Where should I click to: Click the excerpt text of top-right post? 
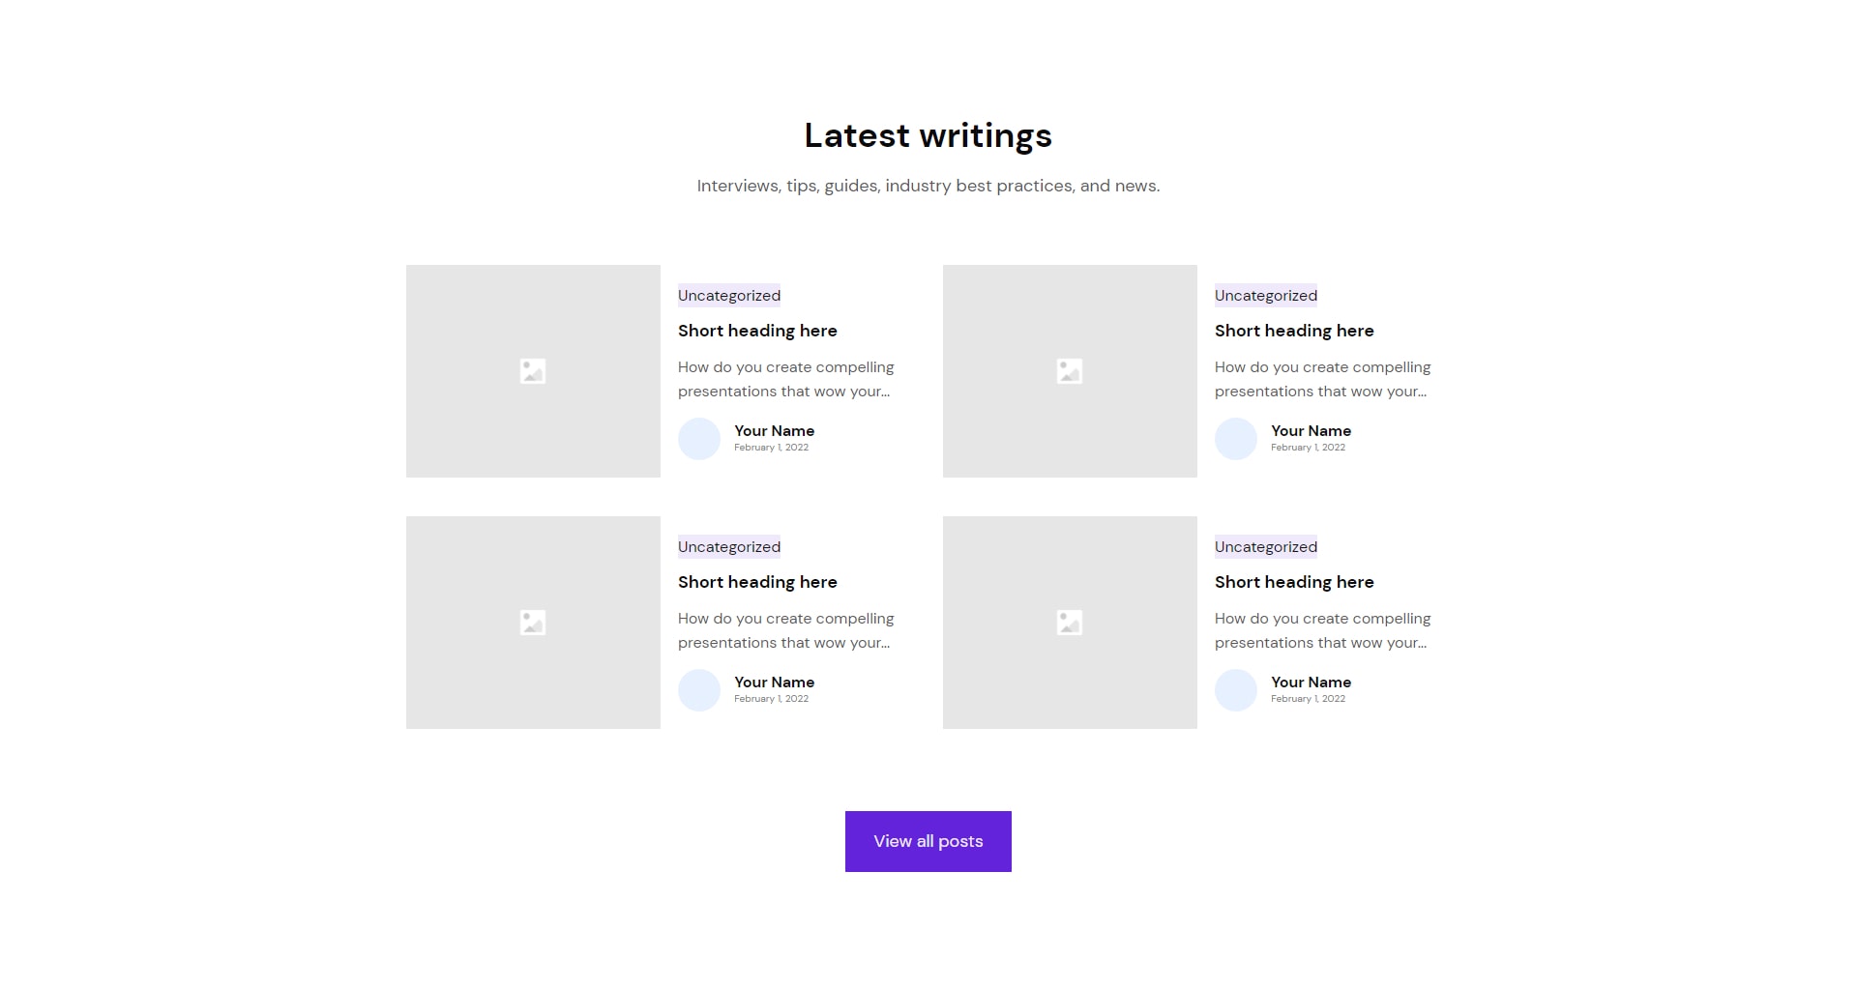[1322, 379]
